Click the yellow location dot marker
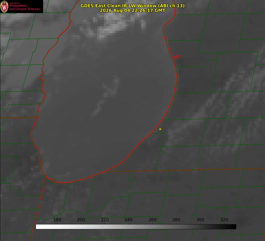 tap(160, 129)
